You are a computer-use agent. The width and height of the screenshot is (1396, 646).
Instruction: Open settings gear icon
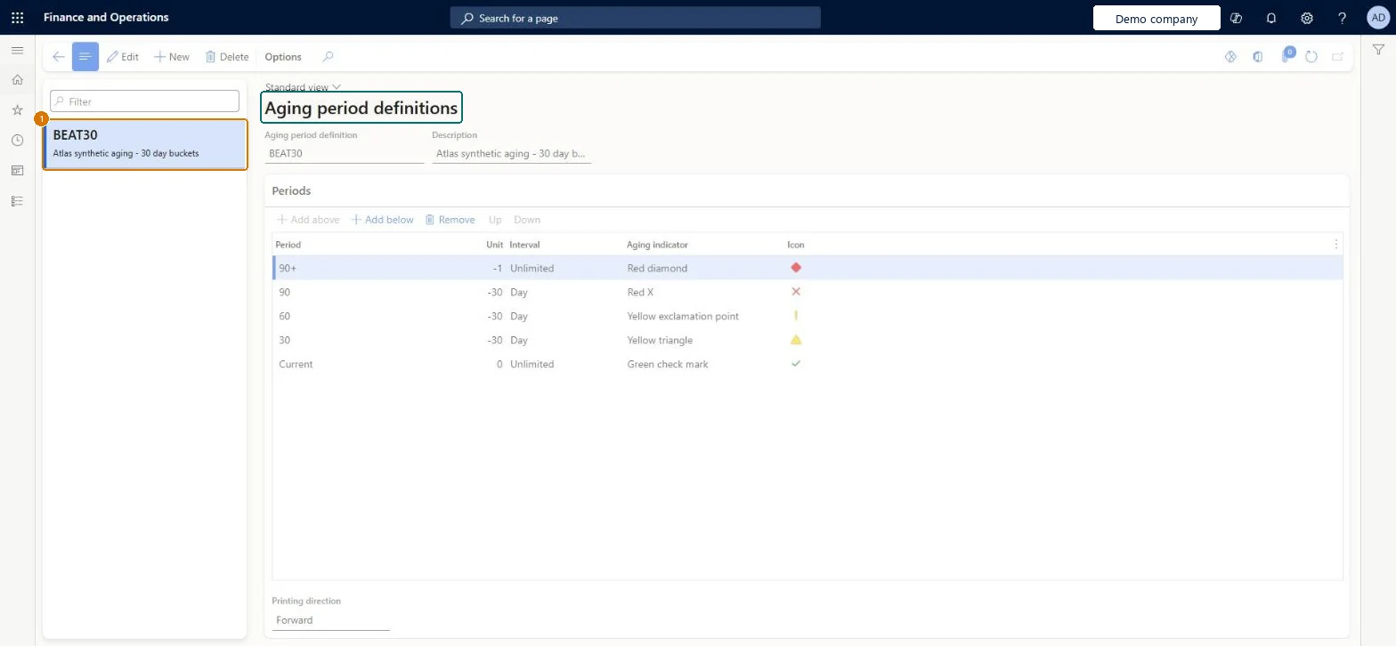click(x=1307, y=18)
